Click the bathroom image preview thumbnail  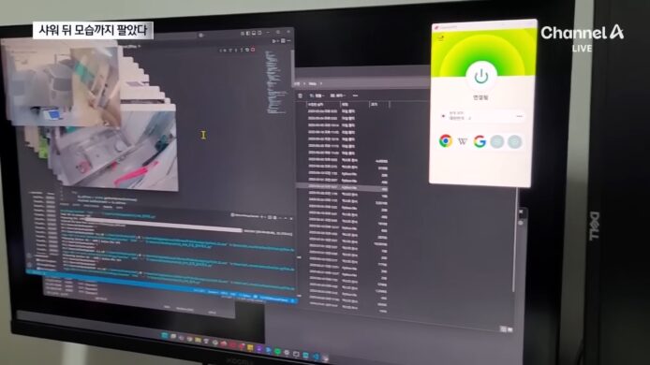[117, 147]
